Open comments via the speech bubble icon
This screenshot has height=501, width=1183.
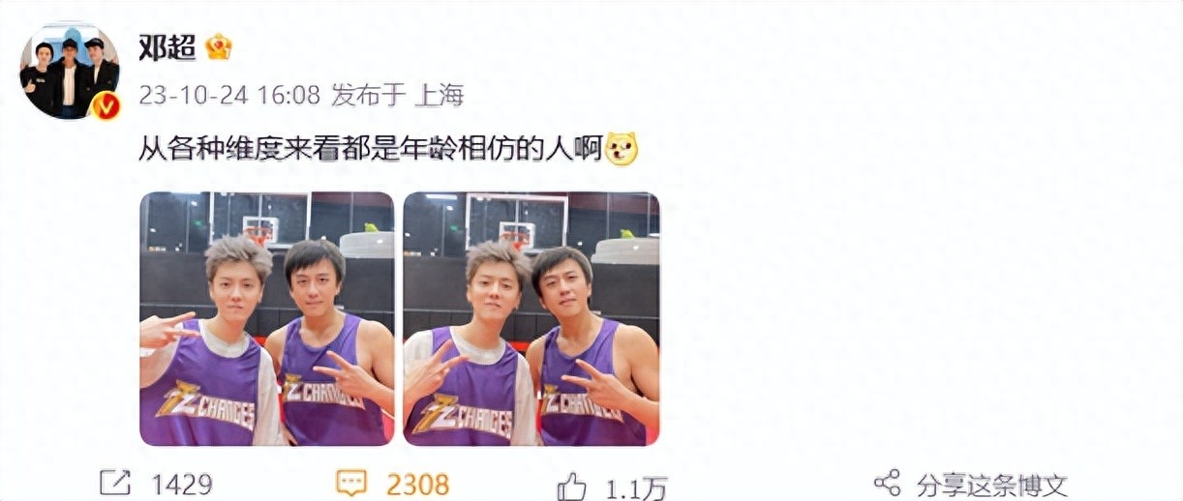(x=351, y=483)
